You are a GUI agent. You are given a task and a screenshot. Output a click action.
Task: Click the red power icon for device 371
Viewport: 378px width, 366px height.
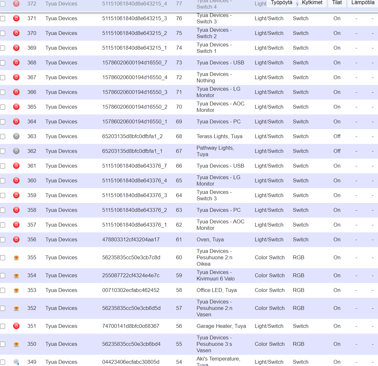pos(16,18)
